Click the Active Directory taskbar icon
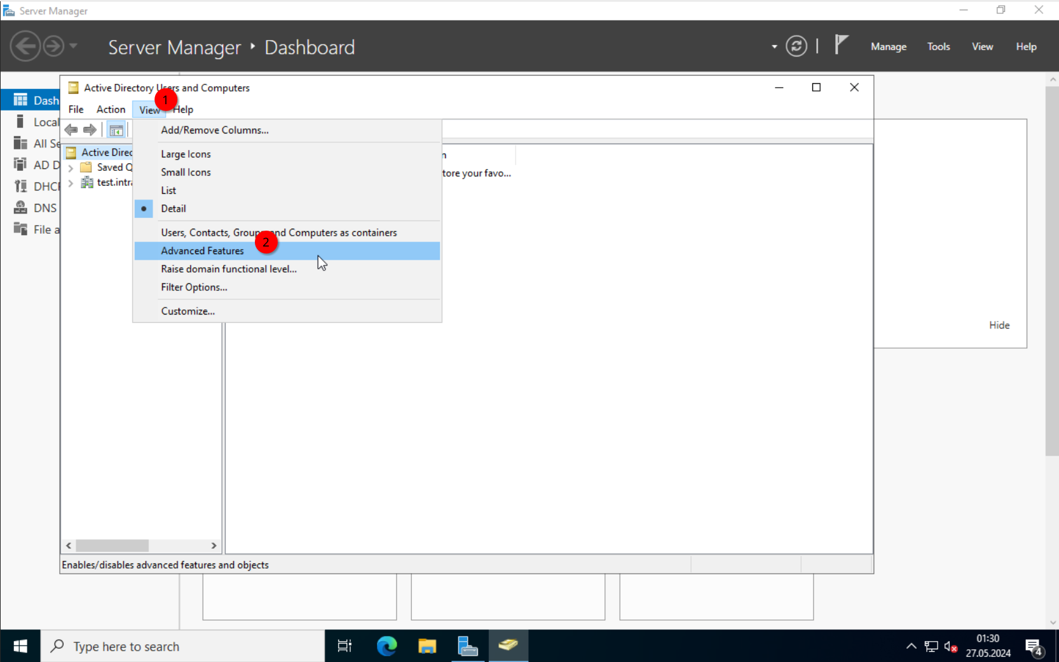 (x=508, y=646)
